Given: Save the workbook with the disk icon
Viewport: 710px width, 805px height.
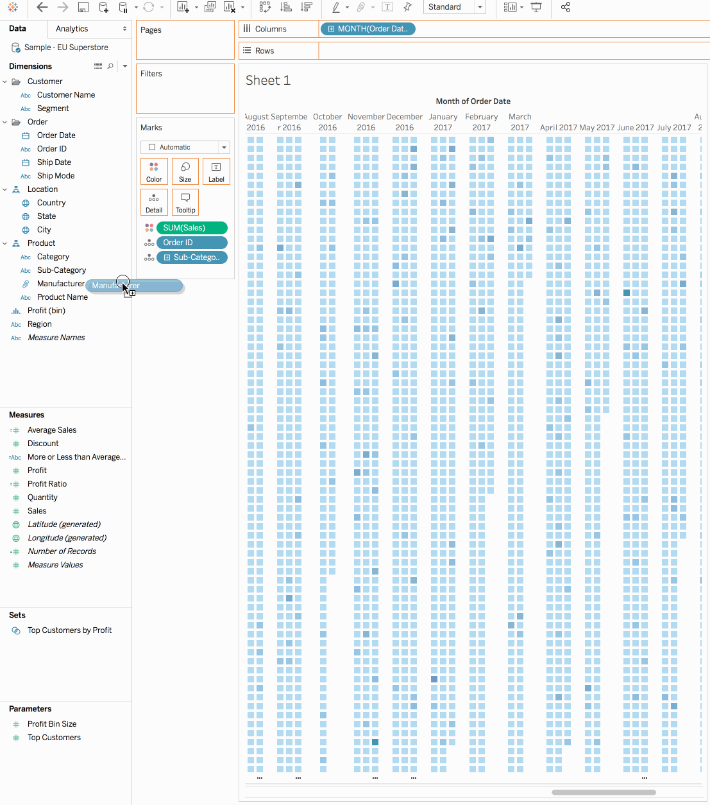Looking at the screenshot, I should tap(83, 7).
